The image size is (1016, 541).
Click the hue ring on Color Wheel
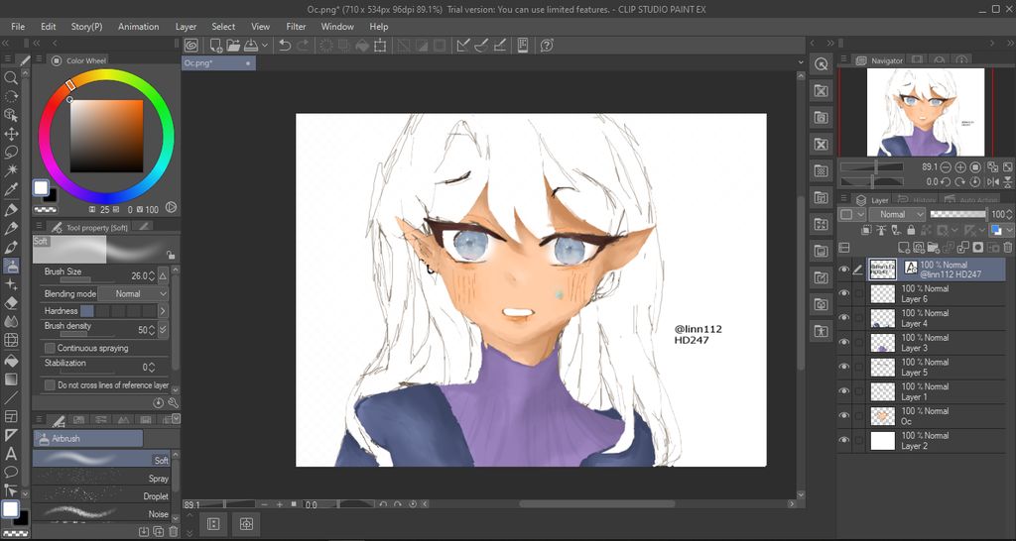click(106, 75)
